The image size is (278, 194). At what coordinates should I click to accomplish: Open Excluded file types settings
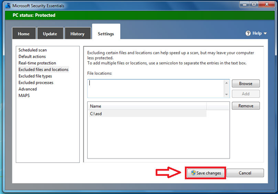tap(35, 76)
